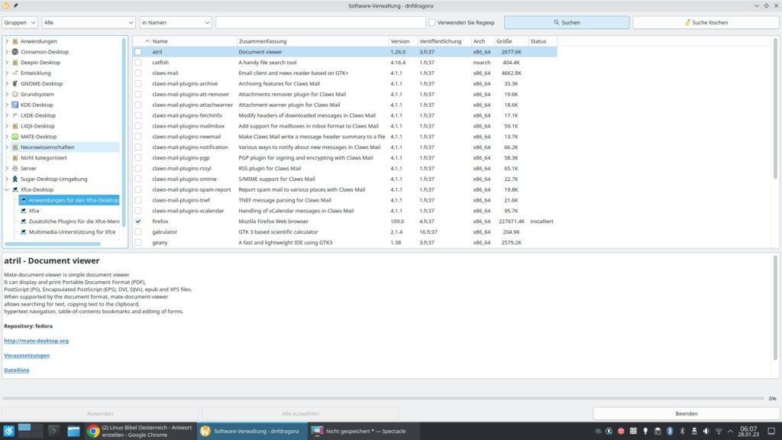Screen dimensions: 782x440
Task: Tick the geany checkbox
Action: click(138, 242)
